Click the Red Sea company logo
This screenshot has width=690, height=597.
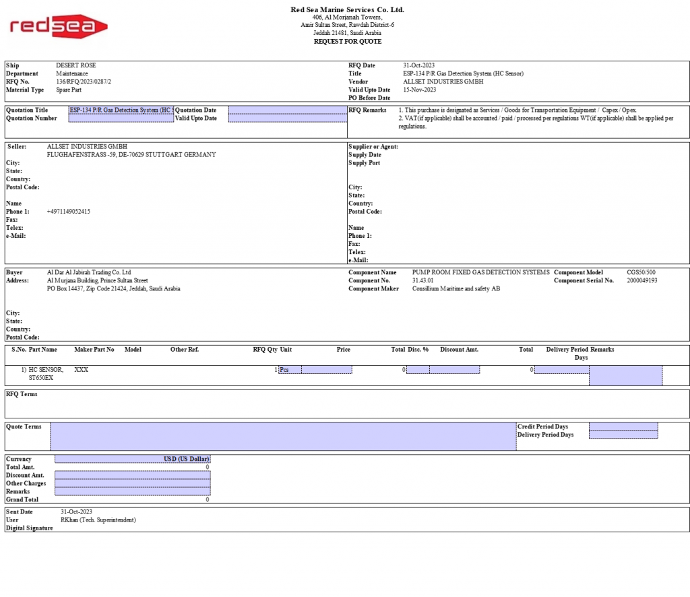pos(59,26)
